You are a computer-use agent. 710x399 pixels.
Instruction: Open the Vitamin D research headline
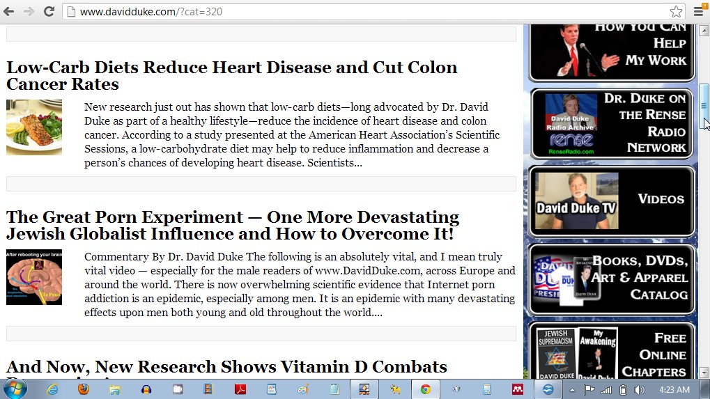[x=226, y=368]
